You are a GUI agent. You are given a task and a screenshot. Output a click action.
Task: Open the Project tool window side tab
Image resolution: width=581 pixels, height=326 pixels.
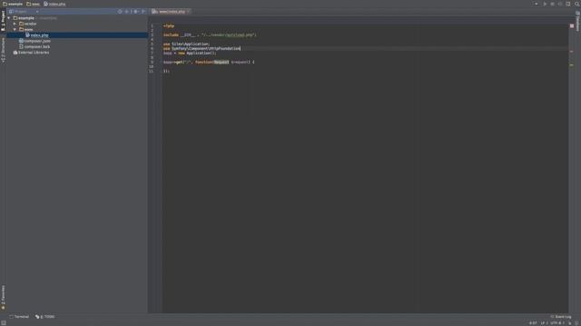click(3, 21)
